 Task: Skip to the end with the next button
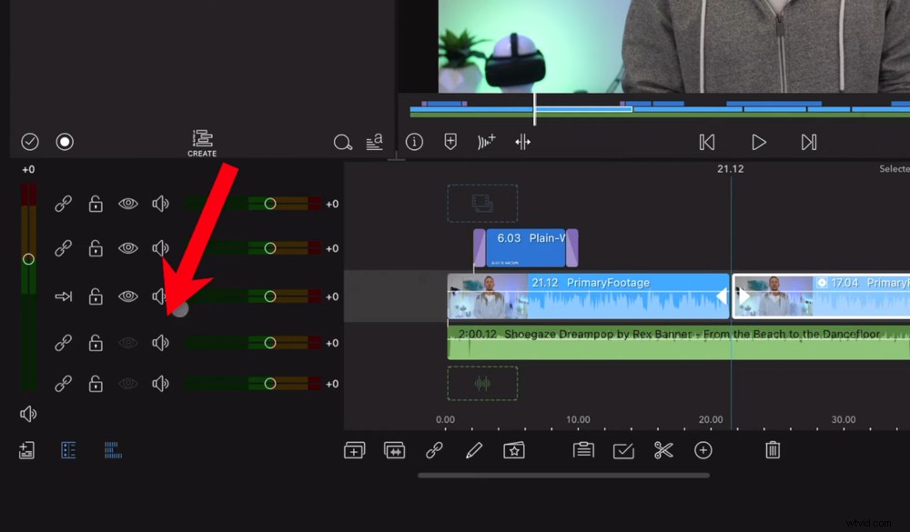point(808,142)
